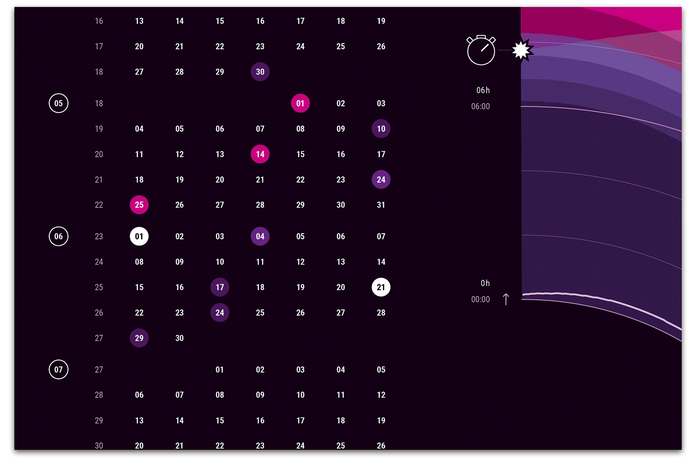697x462 pixels.
Task: Select pink highlighted May 14
Action: click(x=260, y=154)
